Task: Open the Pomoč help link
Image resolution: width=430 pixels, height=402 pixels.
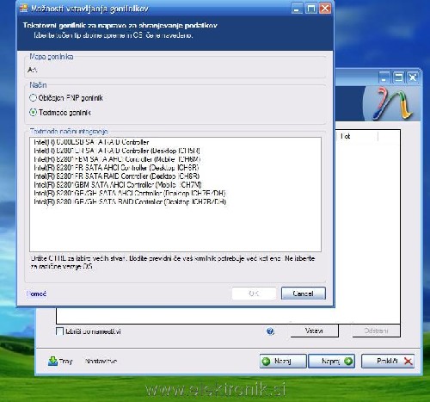Action: (x=37, y=294)
